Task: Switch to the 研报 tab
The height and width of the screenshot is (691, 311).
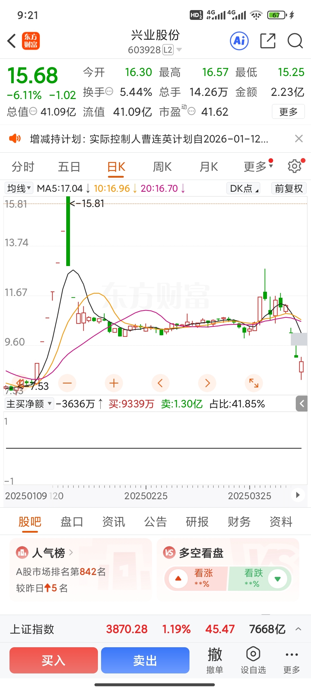Action: (197, 521)
